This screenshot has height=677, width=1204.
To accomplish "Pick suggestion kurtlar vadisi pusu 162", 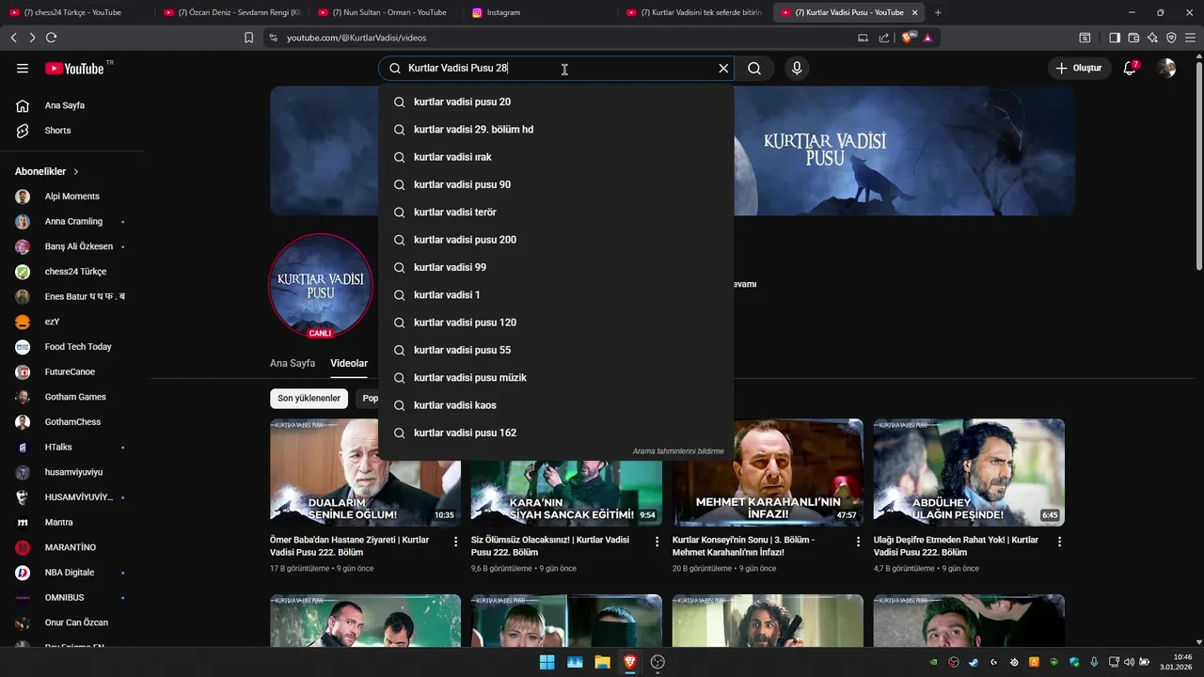I will (x=556, y=433).
